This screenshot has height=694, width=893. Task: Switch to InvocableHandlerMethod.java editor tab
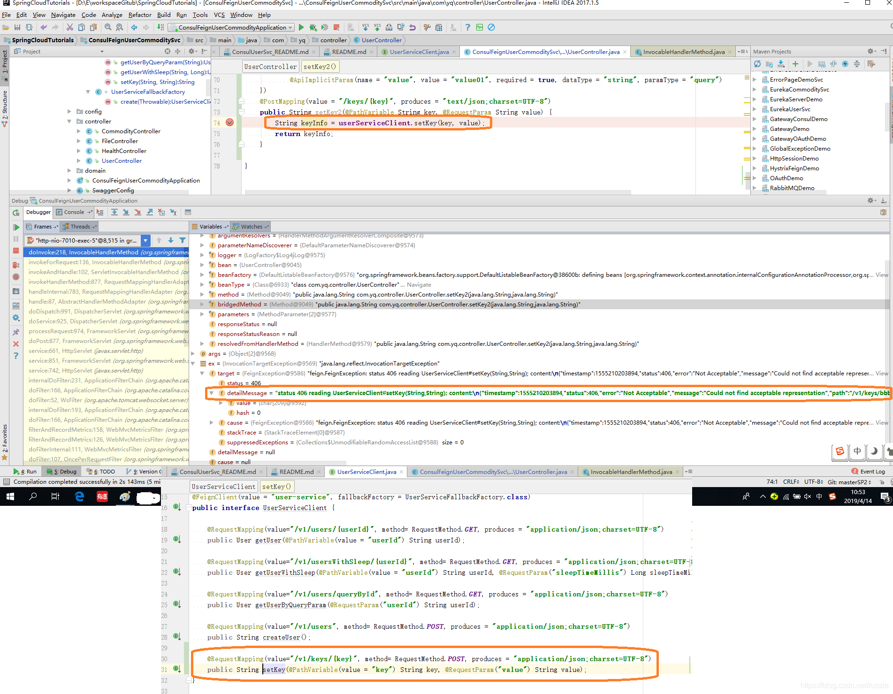[x=684, y=52]
